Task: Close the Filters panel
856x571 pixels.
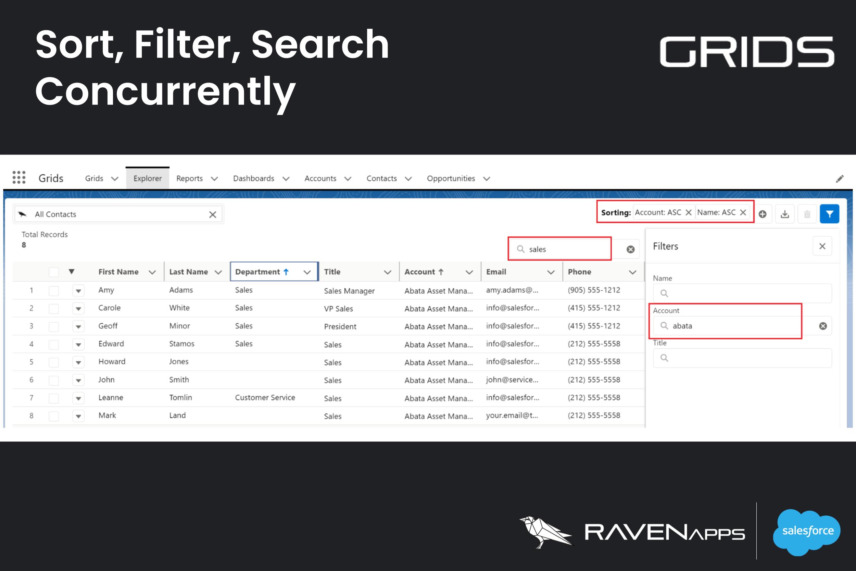Action: (x=822, y=246)
